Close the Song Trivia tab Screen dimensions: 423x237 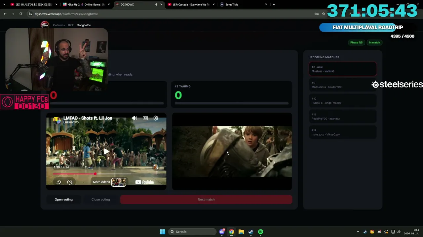pos(266,5)
